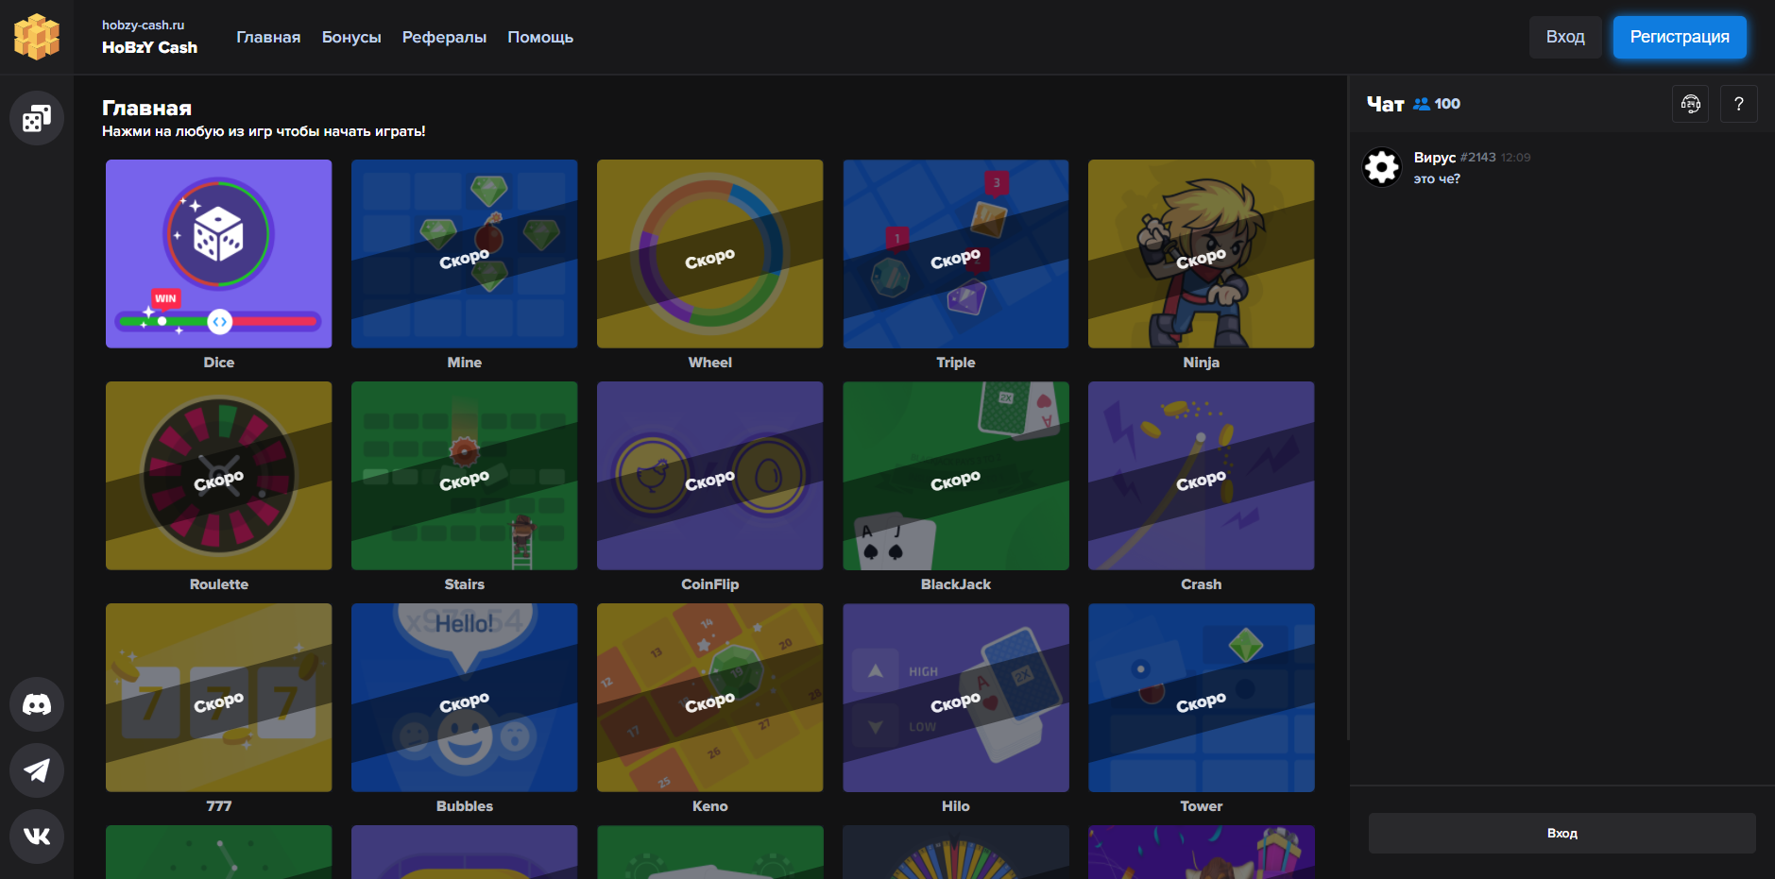Screen dimensions: 1775x879
Task: Click the Чат panel title
Action: click(x=1386, y=104)
